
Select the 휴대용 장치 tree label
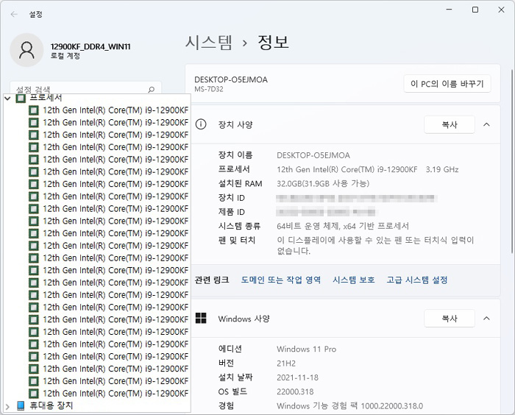click(51, 405)
